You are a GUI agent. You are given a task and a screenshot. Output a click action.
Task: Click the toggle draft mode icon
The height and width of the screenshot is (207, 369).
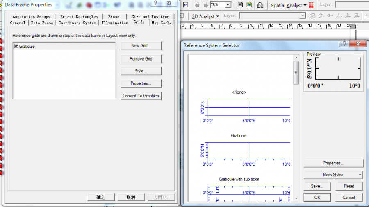pyautogui.click(x=240, y=5)
